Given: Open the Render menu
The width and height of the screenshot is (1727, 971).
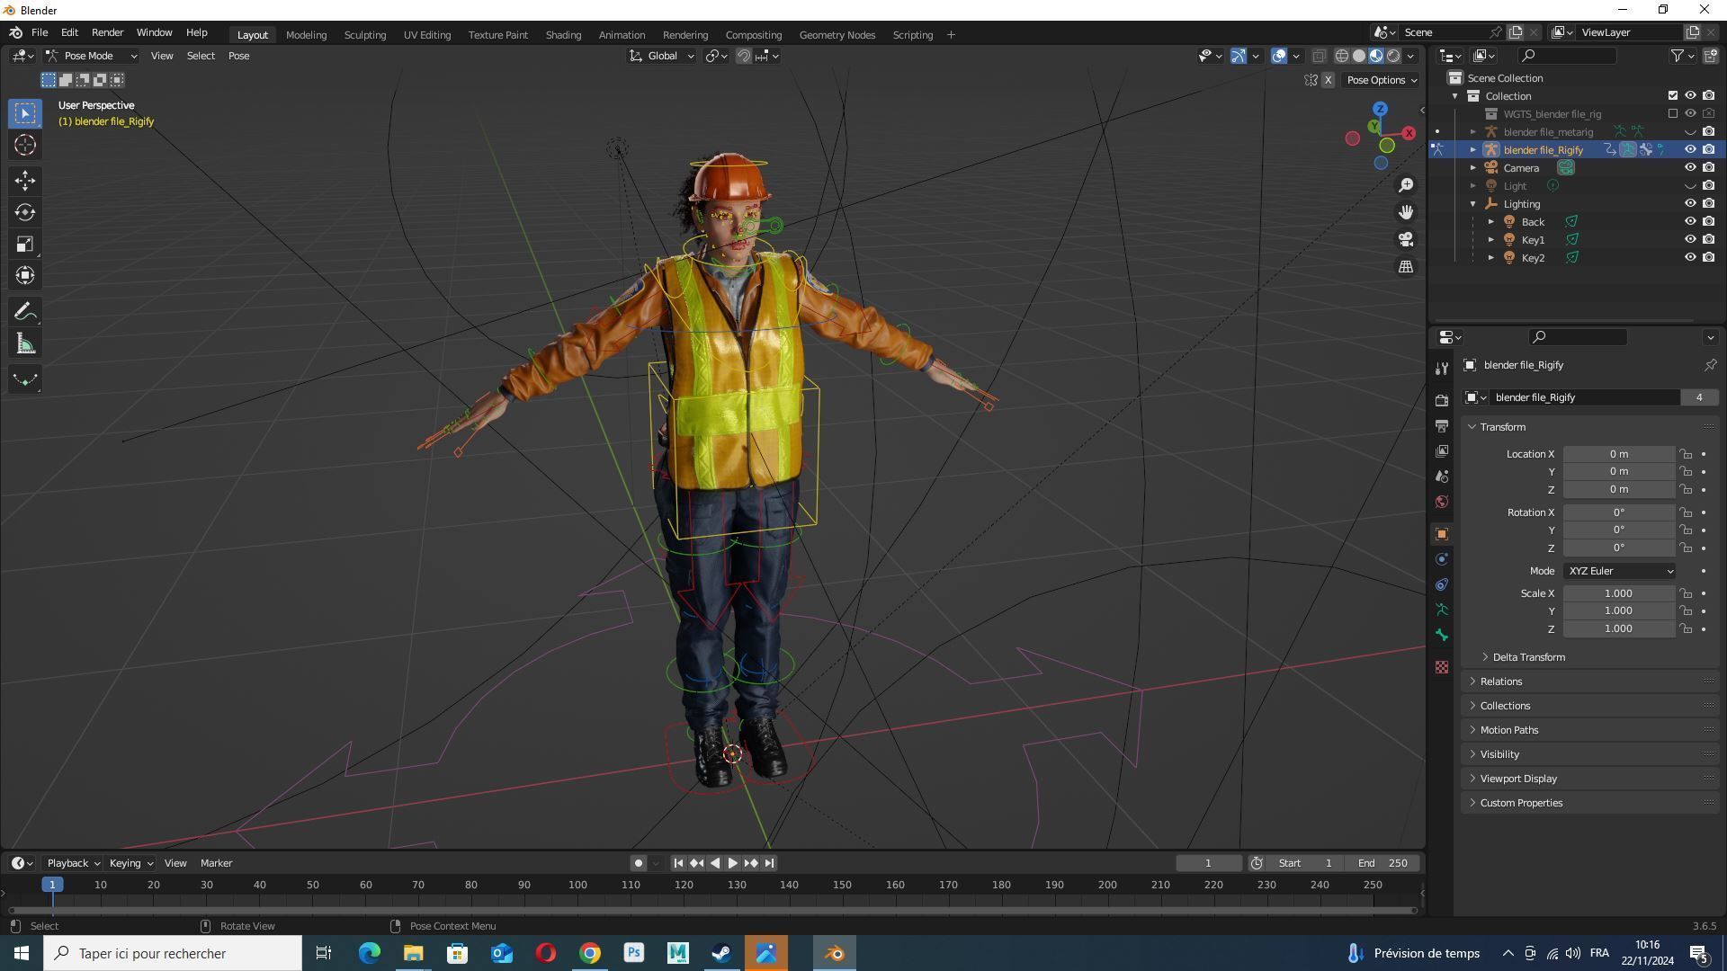Looking at the screenshot, I should pos(107,32).
